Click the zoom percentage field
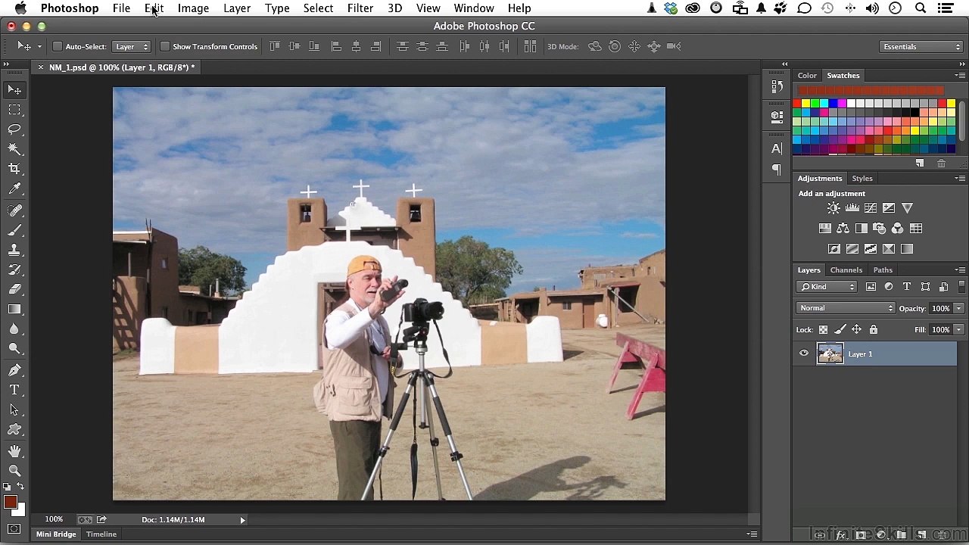Image resolution: width=969 pixels, height=545 pixels. [x=54, y=520]
